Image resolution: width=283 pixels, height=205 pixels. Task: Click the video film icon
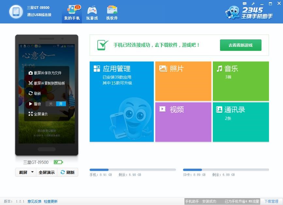[163, 109]
